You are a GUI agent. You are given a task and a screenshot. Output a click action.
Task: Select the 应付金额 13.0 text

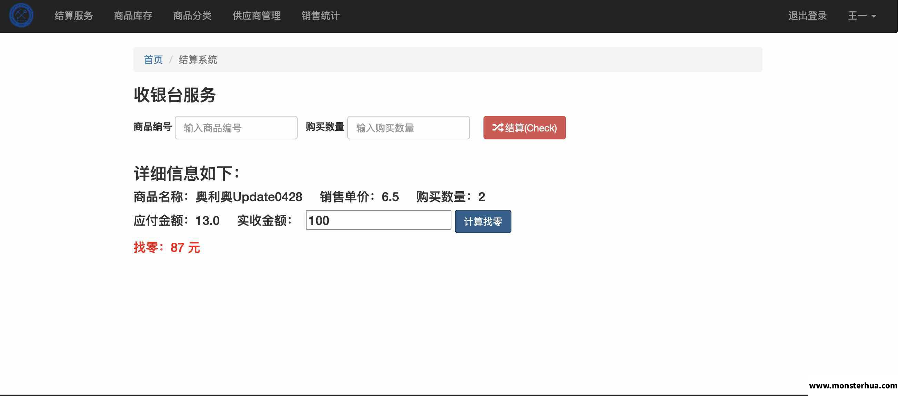[x=177, y=221]
